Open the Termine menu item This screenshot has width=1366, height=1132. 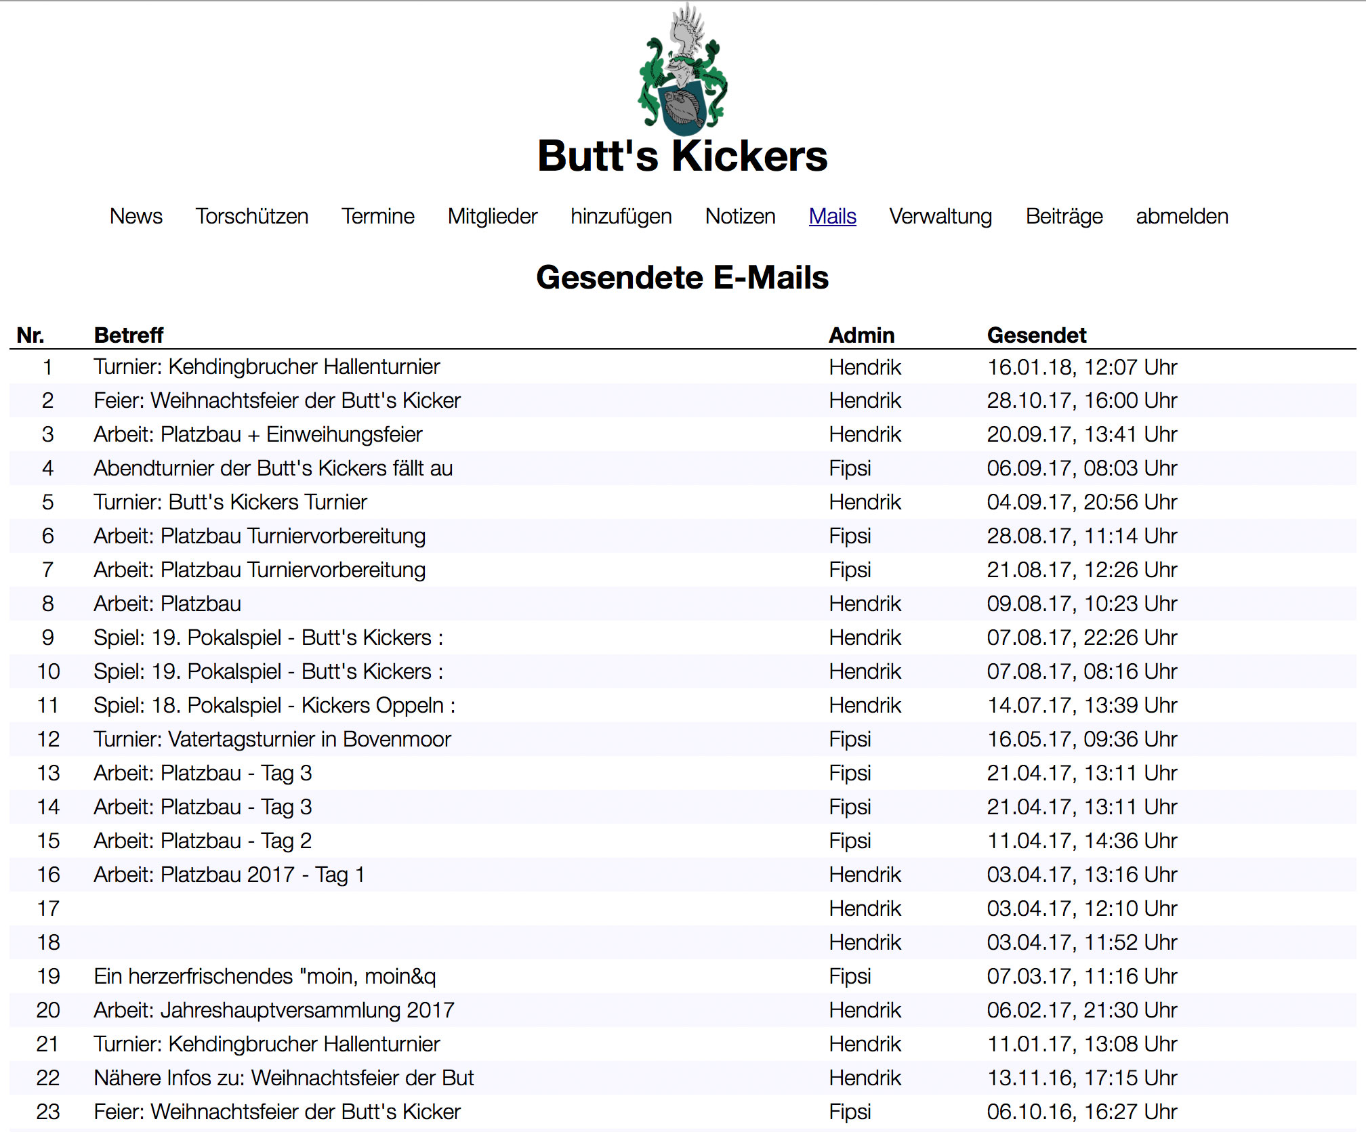[x=377, y=216]
